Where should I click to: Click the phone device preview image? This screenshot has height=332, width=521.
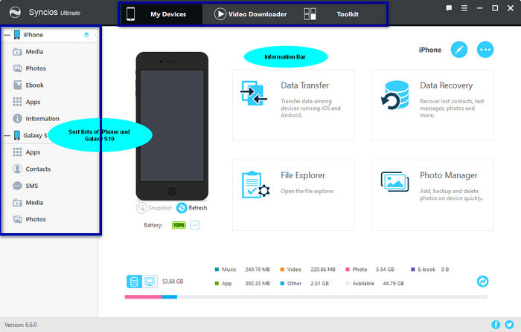pos(172,126)
